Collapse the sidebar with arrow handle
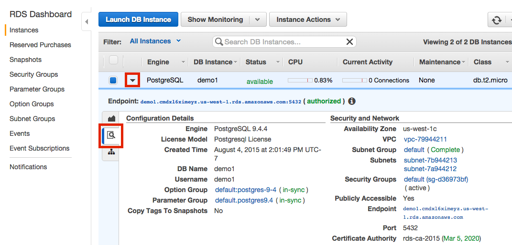512x245 pixels. pyautogui.click(x=87, y=22)
